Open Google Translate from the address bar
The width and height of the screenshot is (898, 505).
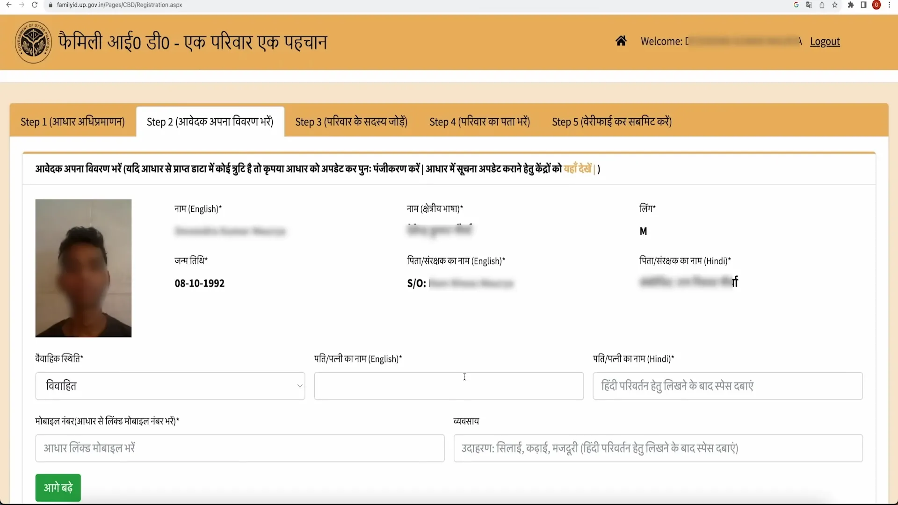pyautogui.click(x=809, y=5)
